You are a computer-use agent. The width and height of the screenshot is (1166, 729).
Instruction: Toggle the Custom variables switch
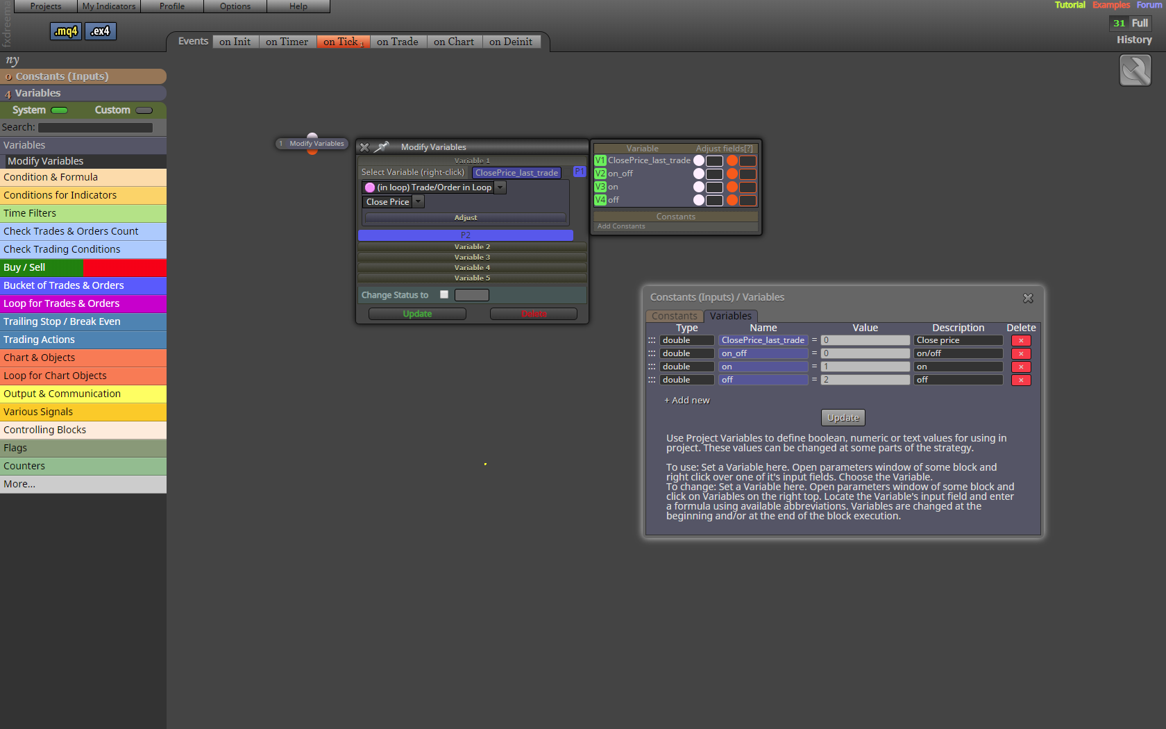tap(144, 110)
